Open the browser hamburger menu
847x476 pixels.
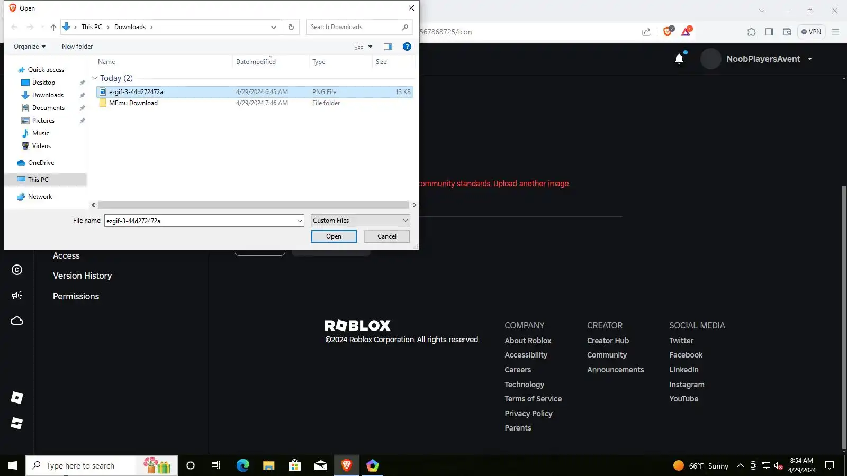[835, 32]
